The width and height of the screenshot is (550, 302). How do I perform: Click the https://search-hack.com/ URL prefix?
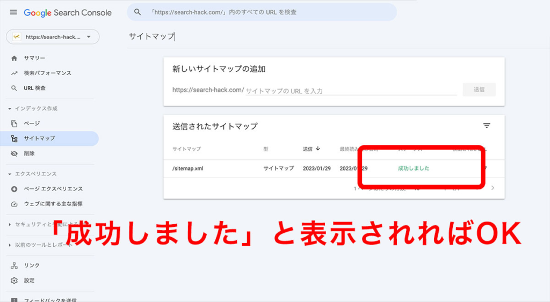(x=208, y=90)
